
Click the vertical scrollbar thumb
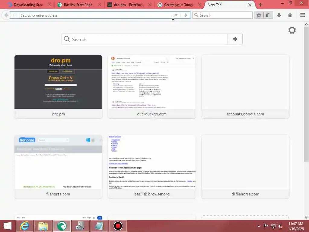[306, 94]
